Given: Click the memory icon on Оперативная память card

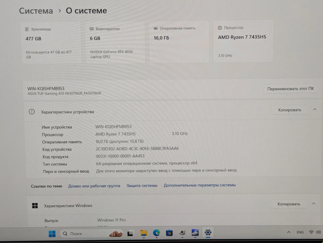Looking at the screenshot, I should click(156, 28).
